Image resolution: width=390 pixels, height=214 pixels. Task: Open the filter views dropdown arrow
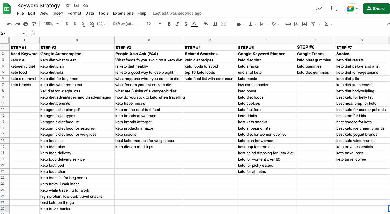coord(319,24)
